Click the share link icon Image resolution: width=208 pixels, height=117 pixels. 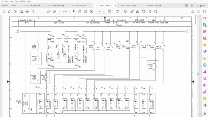(192, 11)
